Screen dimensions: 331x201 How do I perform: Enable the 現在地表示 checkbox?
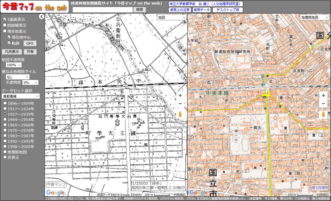click(x=5, y=31)
